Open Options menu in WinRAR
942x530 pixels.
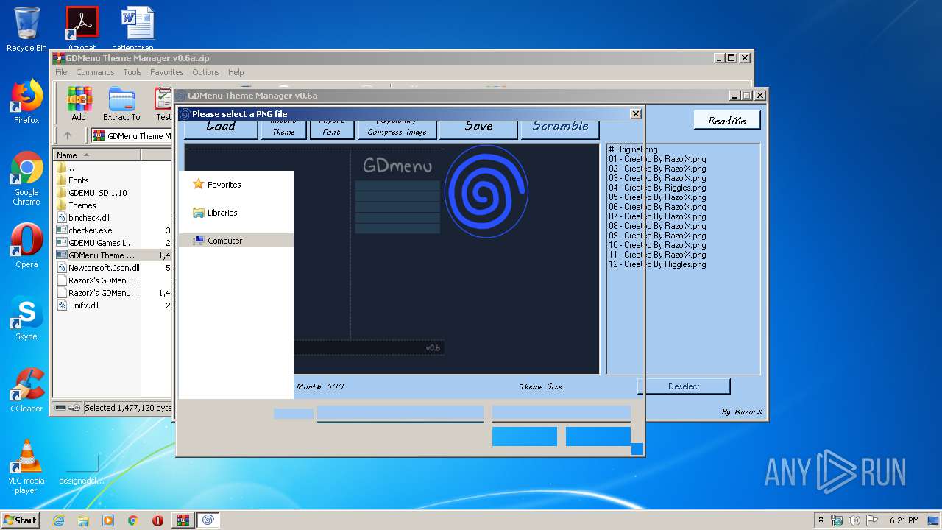[206, 72]
